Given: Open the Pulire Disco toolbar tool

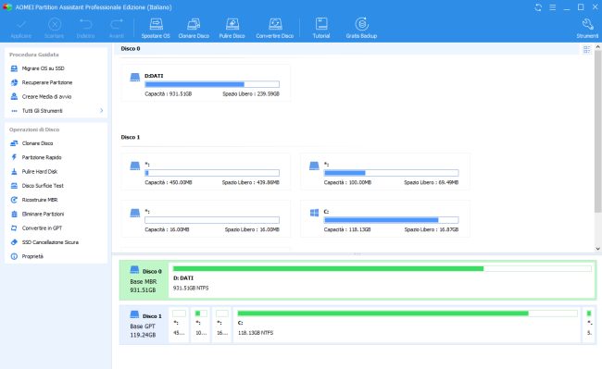Looking at the screenshot, I should [232, 28].
